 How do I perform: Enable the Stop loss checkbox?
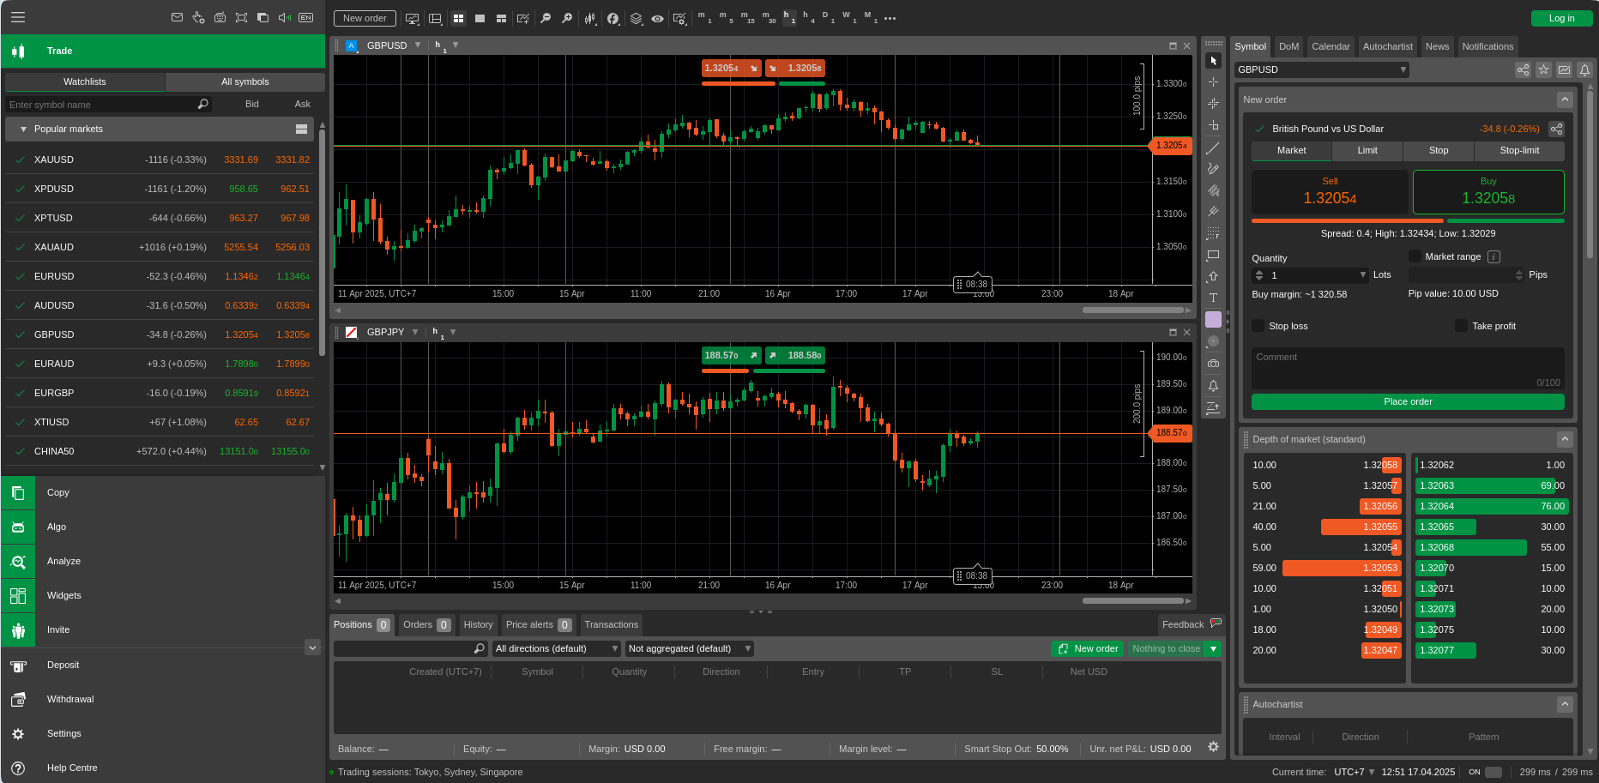[x=1258, y=326]
